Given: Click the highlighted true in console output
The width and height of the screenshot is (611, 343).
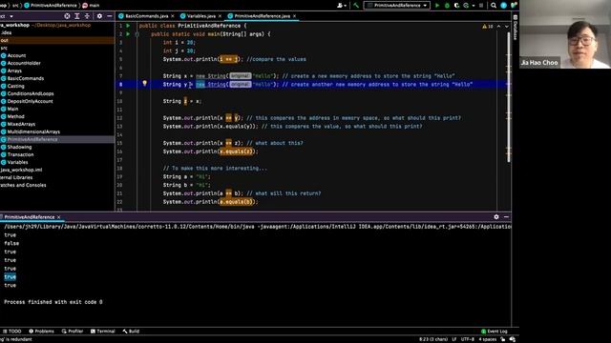Looking at the screenshot, I should tap(11, 277).
